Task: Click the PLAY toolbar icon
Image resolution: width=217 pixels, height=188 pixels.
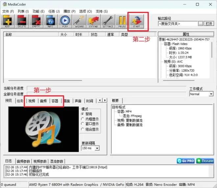Action: (x=65, y=21)
